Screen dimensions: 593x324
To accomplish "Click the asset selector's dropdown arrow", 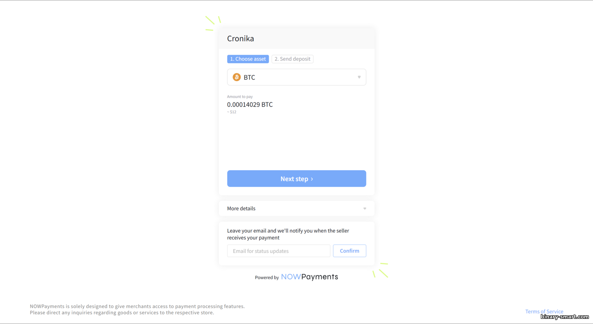I will [359, 77].
